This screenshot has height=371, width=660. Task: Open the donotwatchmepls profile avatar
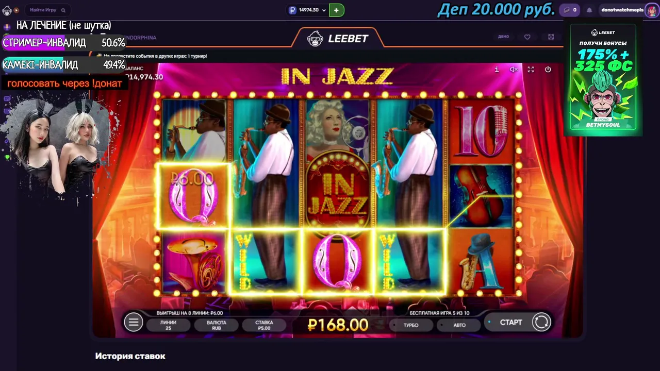(x=651, y=10)
